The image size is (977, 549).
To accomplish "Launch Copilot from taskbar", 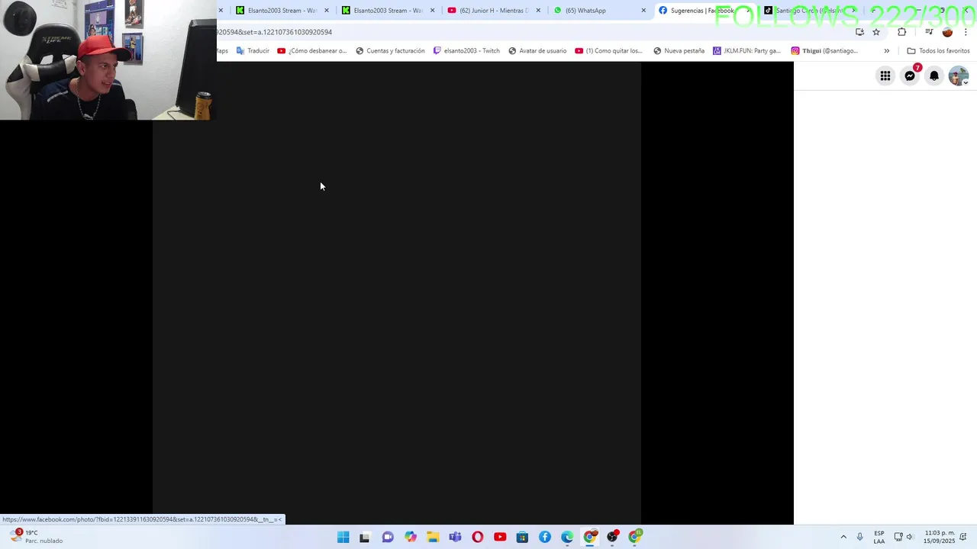I will tap(411, 537).
